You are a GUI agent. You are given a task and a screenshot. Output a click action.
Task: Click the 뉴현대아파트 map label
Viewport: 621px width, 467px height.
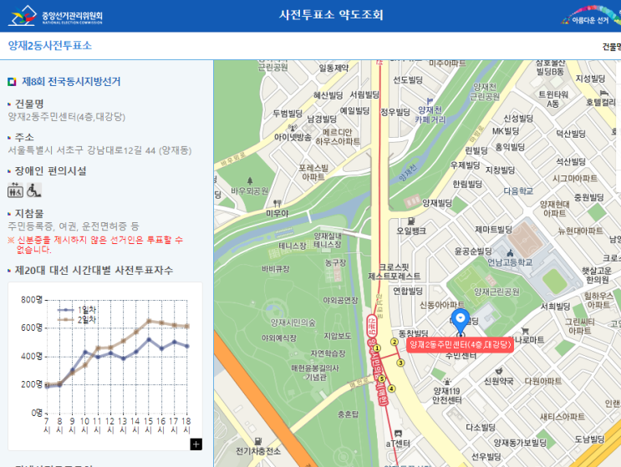point(580,231)
